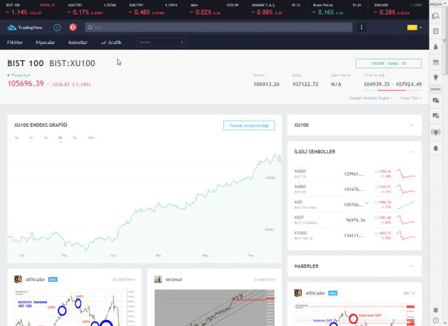Click the BIST 100 ticker at top
The height and width of the screenshot is (326, 448).
[x=30, y=9]
